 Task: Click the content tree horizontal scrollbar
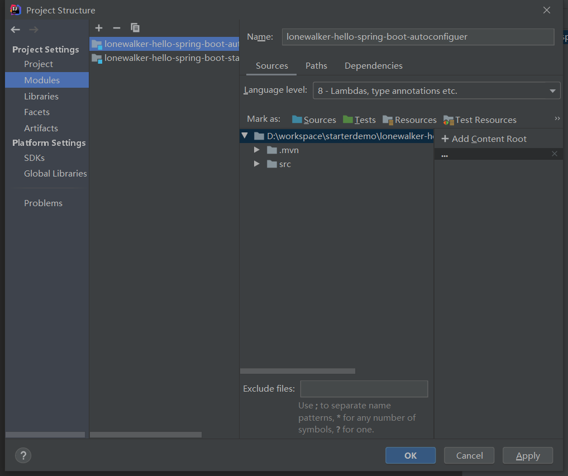(297, 371)
